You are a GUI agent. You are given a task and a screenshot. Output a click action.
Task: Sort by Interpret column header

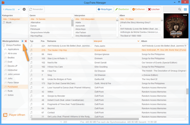tap(116, 41)
